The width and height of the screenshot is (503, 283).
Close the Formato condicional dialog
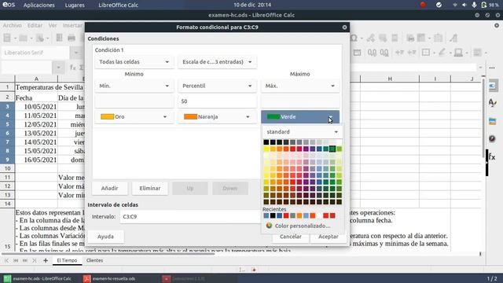click(344, 28)
